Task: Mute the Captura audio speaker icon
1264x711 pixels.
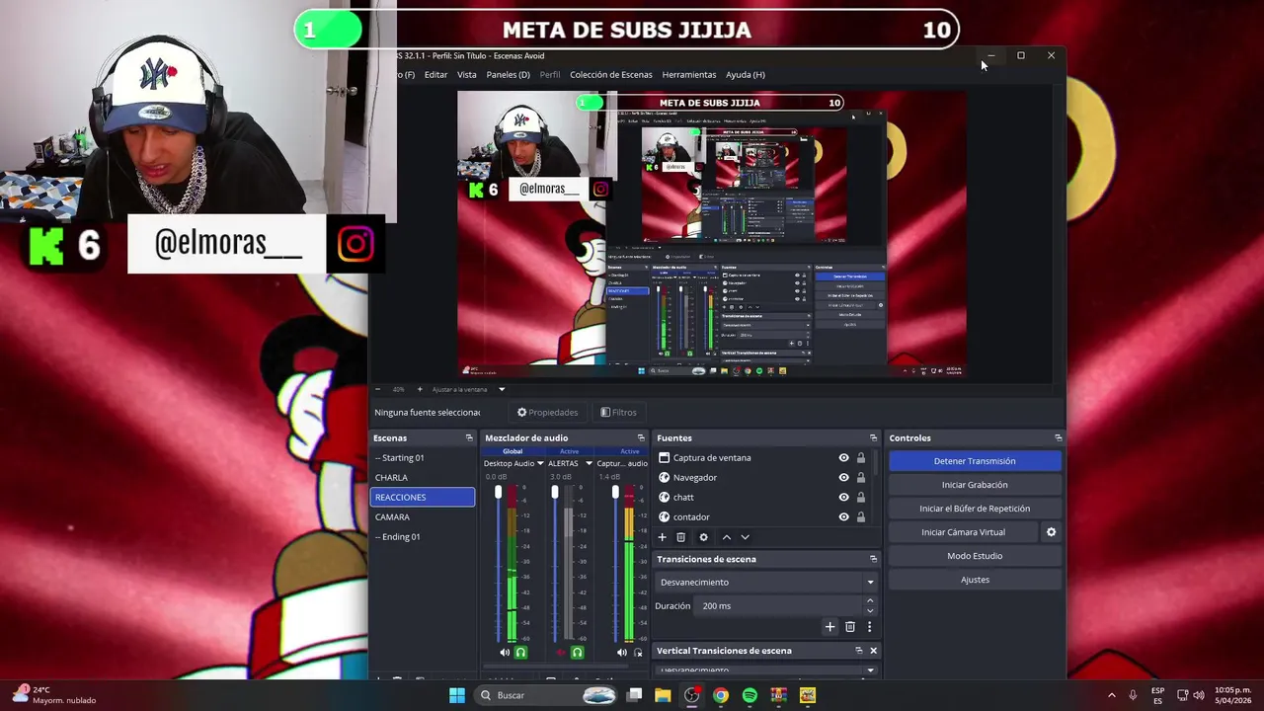Action: click(x=621, y=653)
